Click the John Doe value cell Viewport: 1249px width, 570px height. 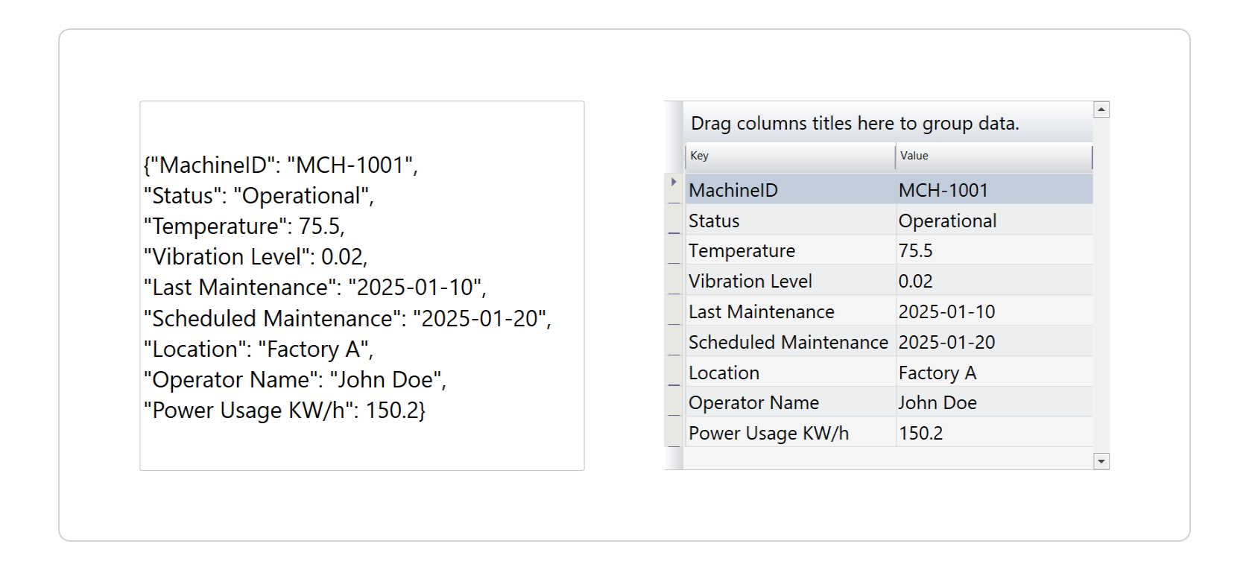(993, 403)
